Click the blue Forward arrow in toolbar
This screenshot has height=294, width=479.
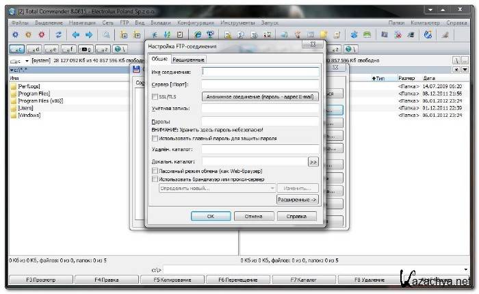pyautogui.click(x=89, y=34)
